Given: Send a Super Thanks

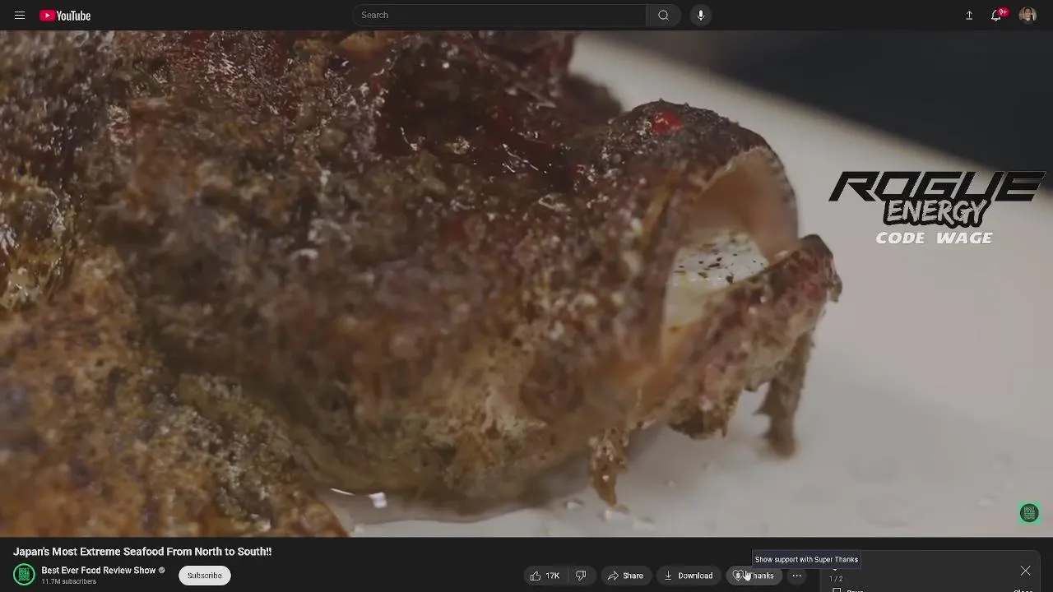Looking at the screenshot, I should (x=754, y=576).
